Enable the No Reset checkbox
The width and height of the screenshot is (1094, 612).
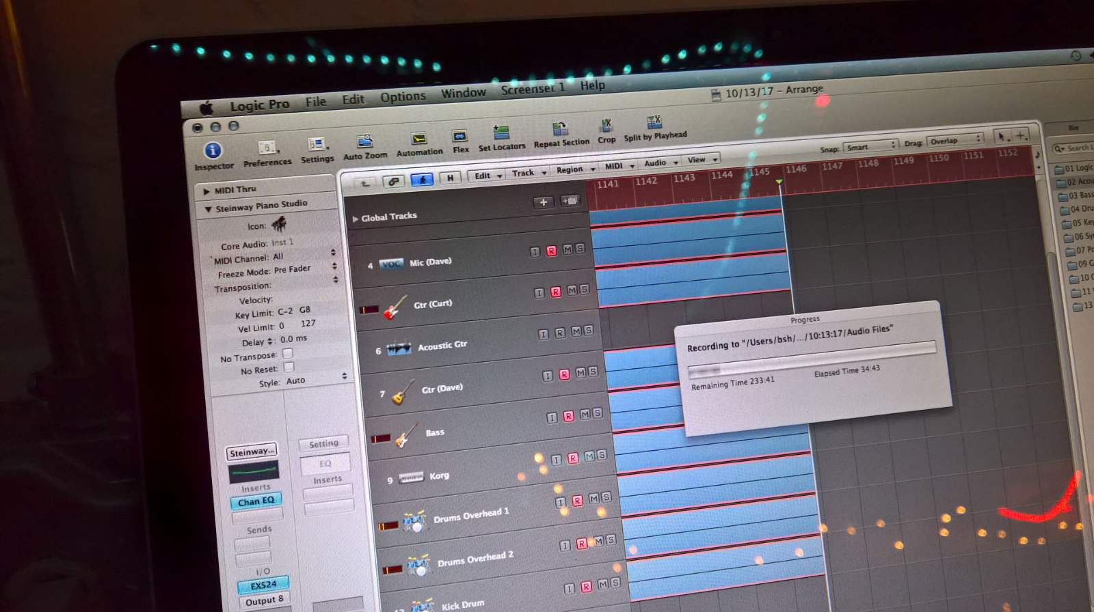[289, 367]
